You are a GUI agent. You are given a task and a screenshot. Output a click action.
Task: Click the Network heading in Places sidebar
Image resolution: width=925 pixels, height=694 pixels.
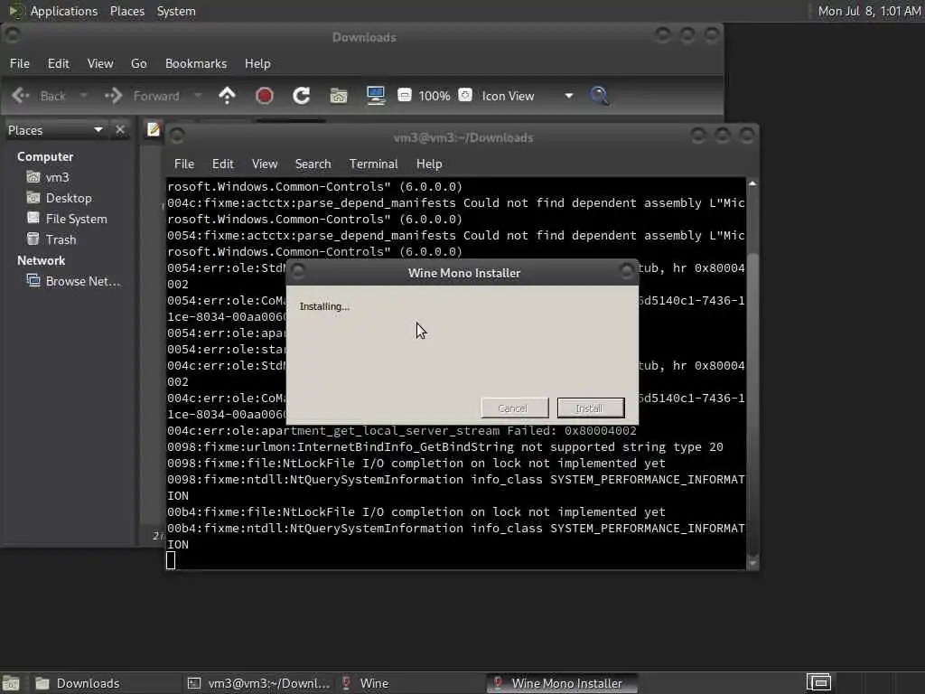point(41,260)
